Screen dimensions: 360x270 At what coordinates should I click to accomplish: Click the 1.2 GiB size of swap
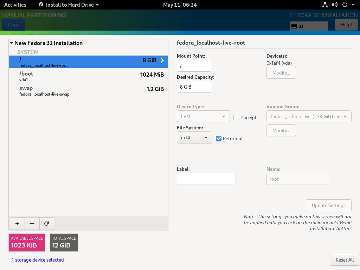point(155,89)
